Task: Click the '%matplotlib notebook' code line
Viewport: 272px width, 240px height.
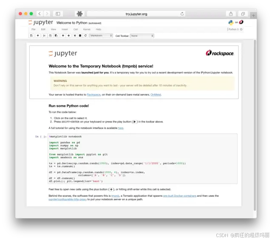Action: click(x=65, y=137)
